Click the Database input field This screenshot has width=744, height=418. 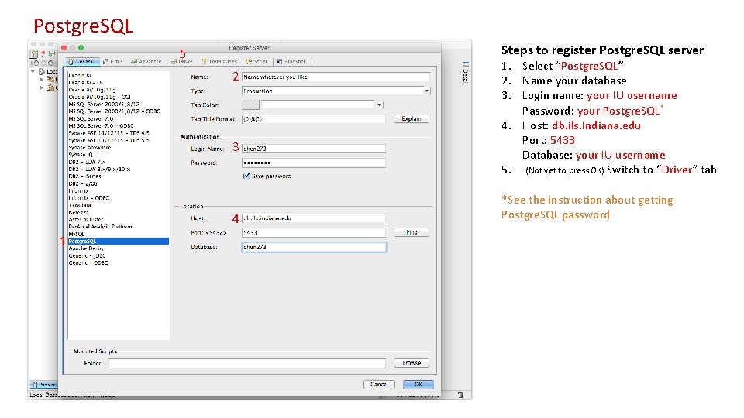314,247
